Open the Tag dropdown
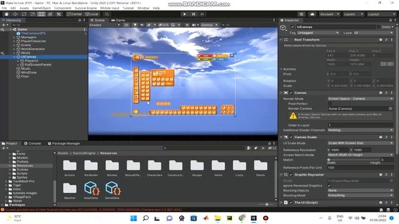 point(318,33)
